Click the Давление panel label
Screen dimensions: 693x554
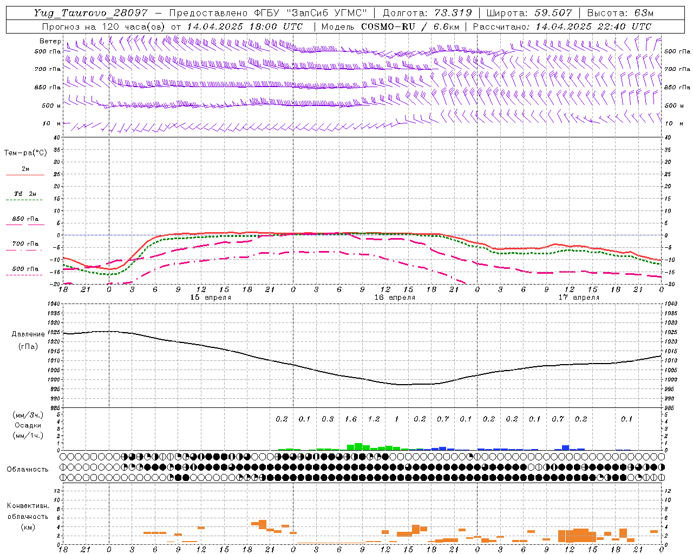pos(28,334)
